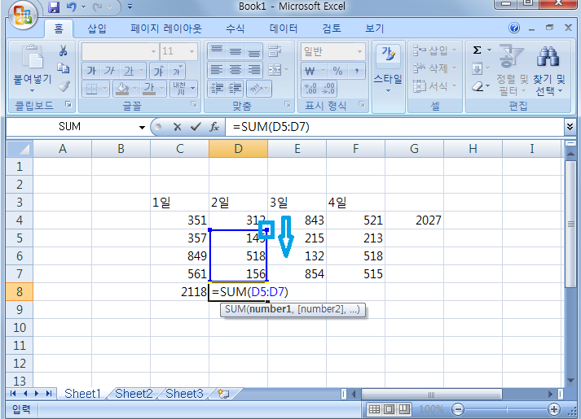Switch to Page Break Preview view

403,409
